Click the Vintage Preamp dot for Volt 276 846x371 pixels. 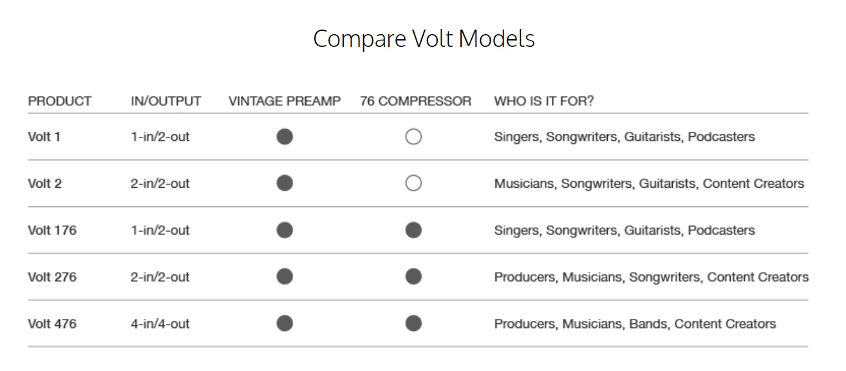pos(285,276)
